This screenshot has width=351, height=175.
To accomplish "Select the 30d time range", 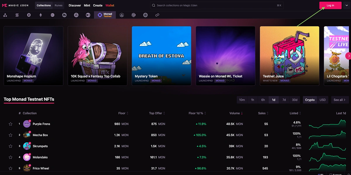I will (295, 100).
